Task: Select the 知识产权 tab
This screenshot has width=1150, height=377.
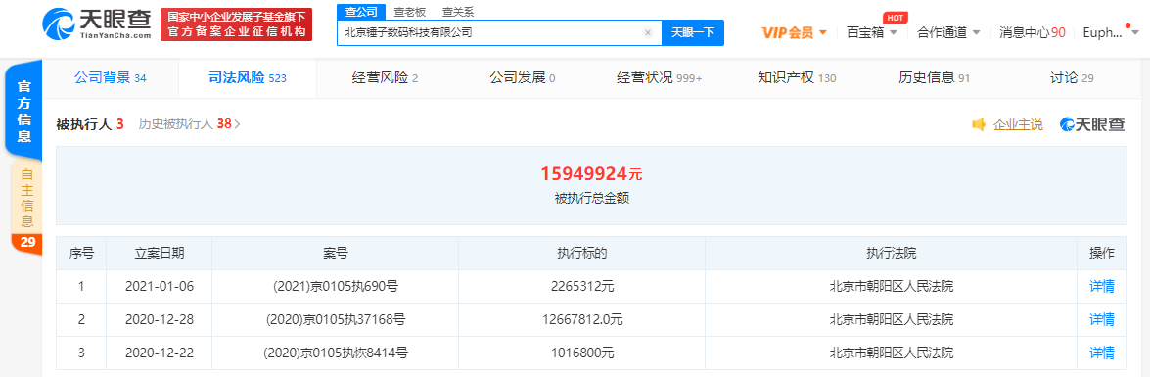Action: click(797, 77)
